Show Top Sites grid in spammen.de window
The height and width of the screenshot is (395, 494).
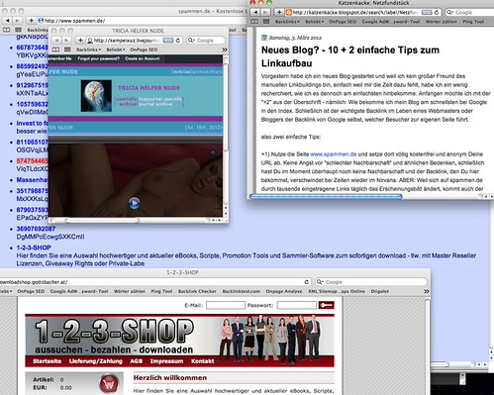point(18,30)
